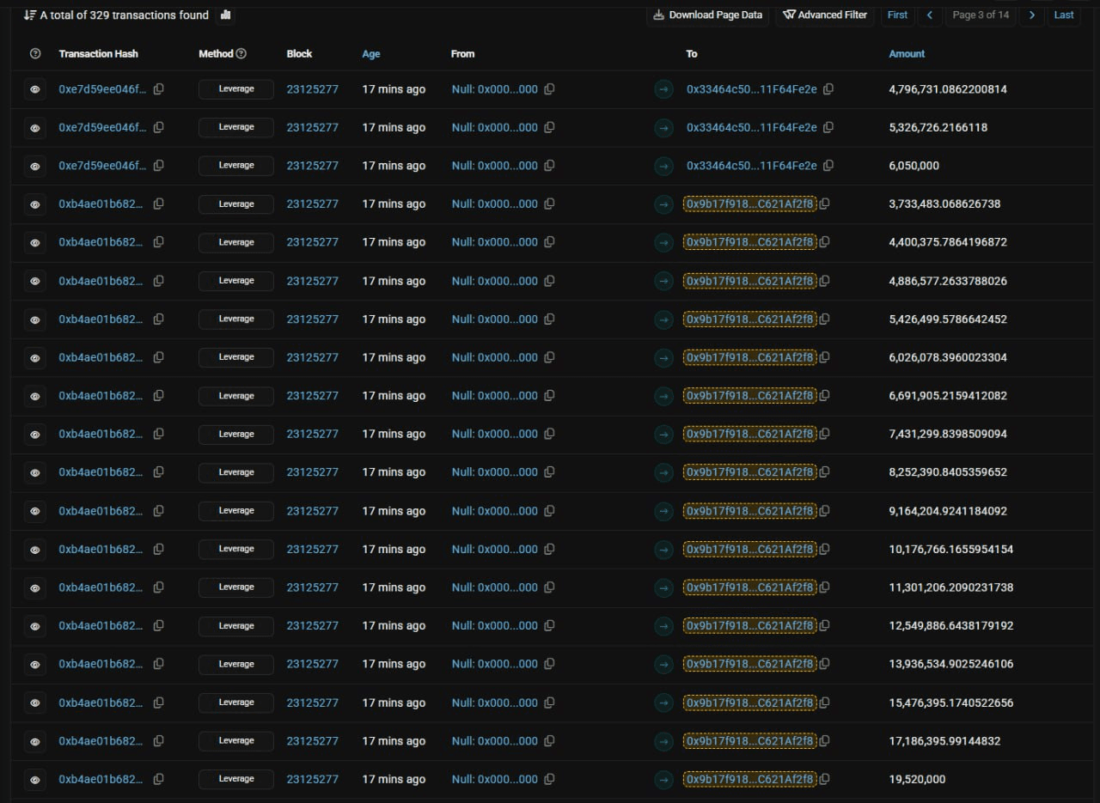Copy the transaction hash in the 7,431,299.8398509094 row
1100x803 pixels.
[158, 434]
